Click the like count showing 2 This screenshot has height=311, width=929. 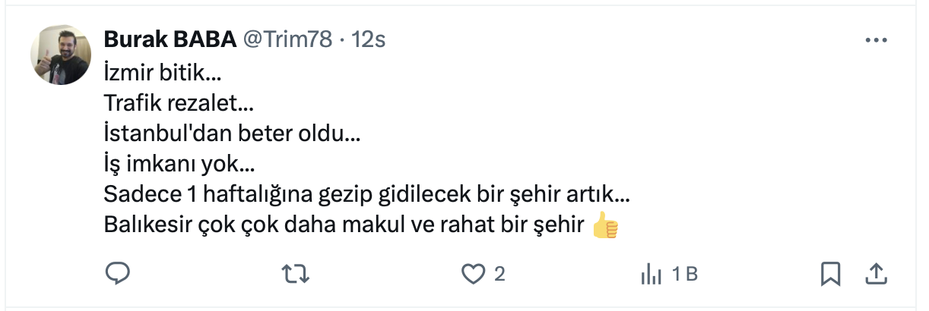(499, 274)
